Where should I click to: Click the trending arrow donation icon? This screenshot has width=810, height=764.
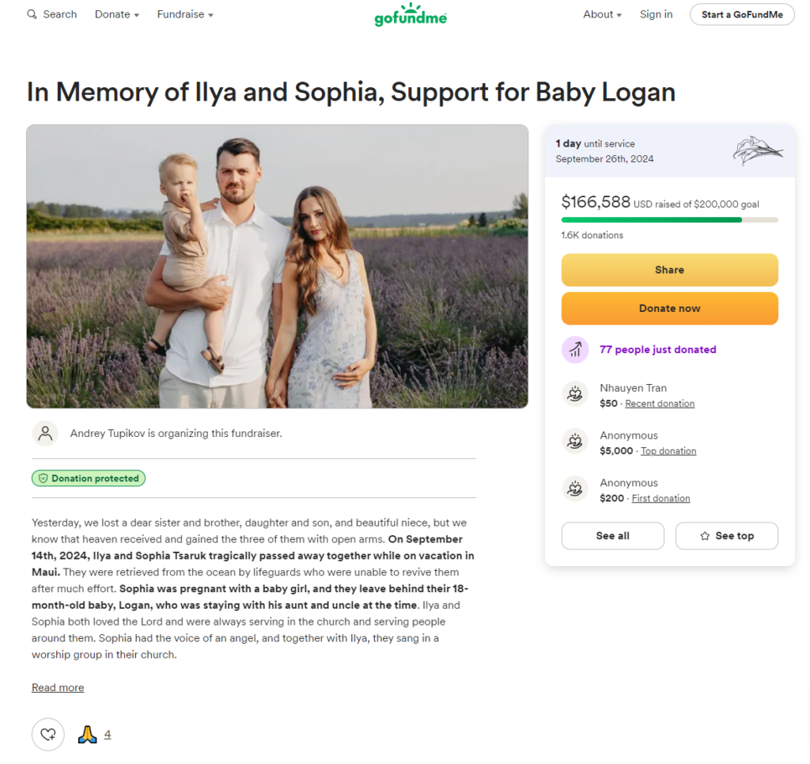tap(575, 350)
